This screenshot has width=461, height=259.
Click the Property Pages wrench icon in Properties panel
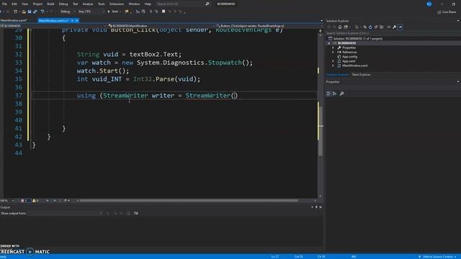[341, 94]
